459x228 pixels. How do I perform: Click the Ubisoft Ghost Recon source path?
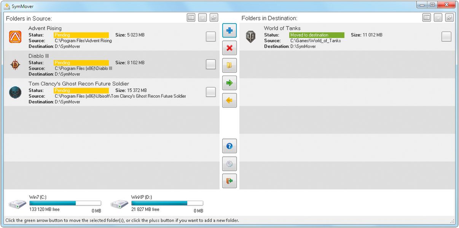tap(120, 96)
